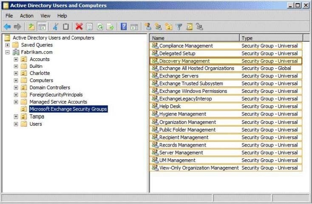The image size is (312, 204).
Task: Click the Copy clipboard toolbar icon
Action: tap(65, 26)
